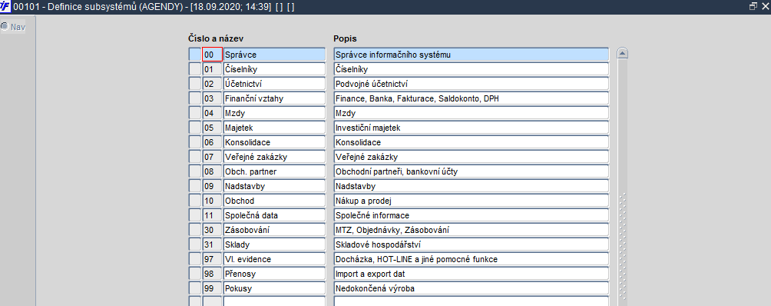Viewport: 771px width, 306px height.
Task: Click the name field Společná data
Action: [274, 215]
